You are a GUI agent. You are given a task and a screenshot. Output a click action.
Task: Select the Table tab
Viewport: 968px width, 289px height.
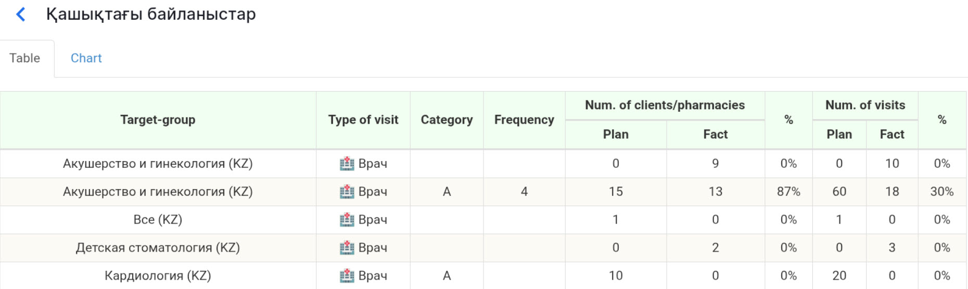[x=24, y=58]
